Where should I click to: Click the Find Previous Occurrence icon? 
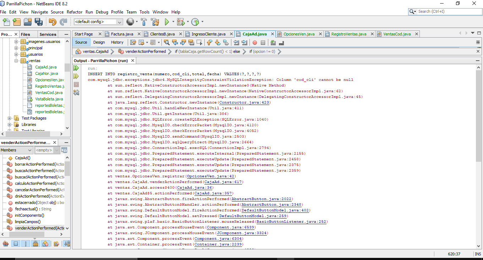(175, 43)
